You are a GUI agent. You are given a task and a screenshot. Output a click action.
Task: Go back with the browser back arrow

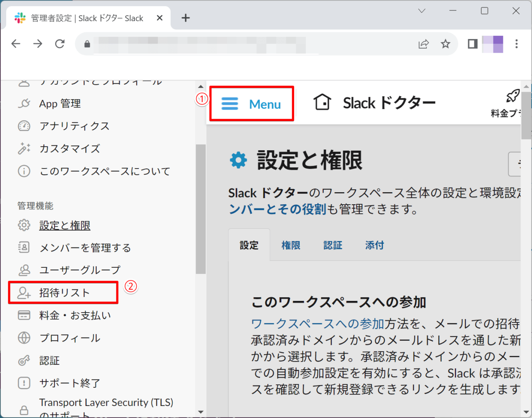16,44
